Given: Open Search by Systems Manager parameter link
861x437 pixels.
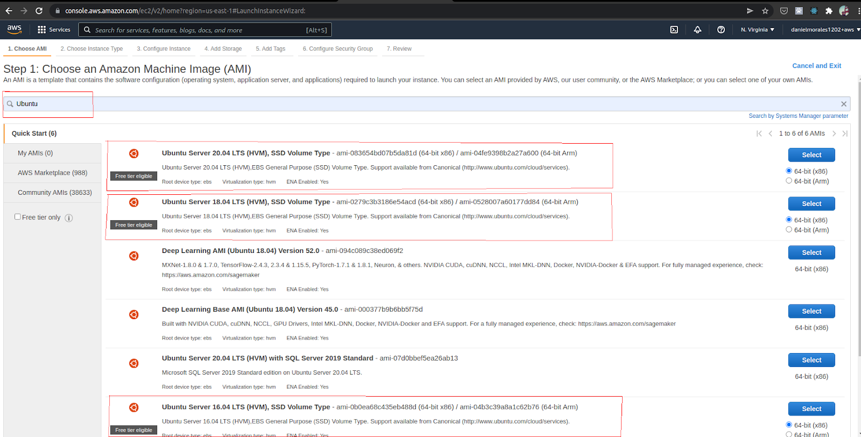Looking at the screenshot, I should pos(798,116).
